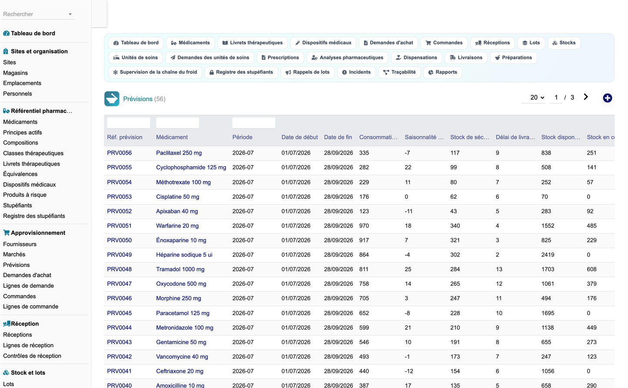Sort by Stock de sécurité column
628x388 pixels.
tap(470, 137)
